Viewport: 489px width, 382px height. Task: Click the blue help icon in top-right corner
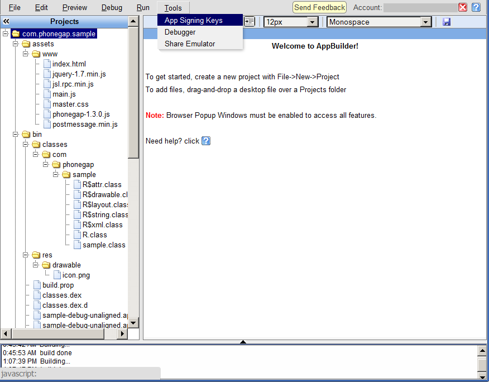coord(476,7)
